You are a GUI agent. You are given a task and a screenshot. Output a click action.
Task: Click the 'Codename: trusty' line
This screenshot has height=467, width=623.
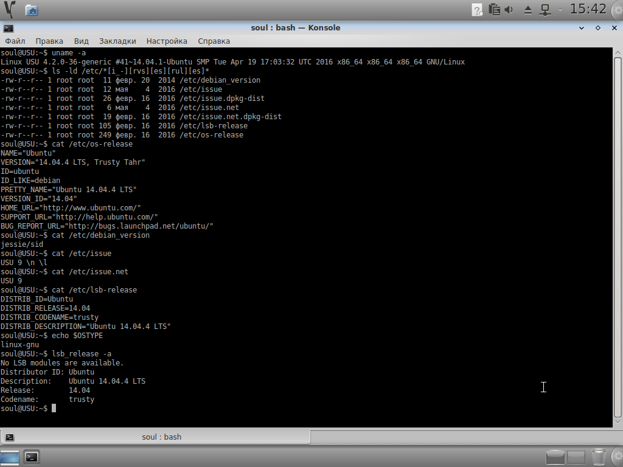[x=47, y=400]
